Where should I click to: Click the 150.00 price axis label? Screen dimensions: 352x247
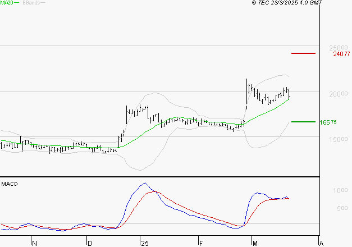339,139
